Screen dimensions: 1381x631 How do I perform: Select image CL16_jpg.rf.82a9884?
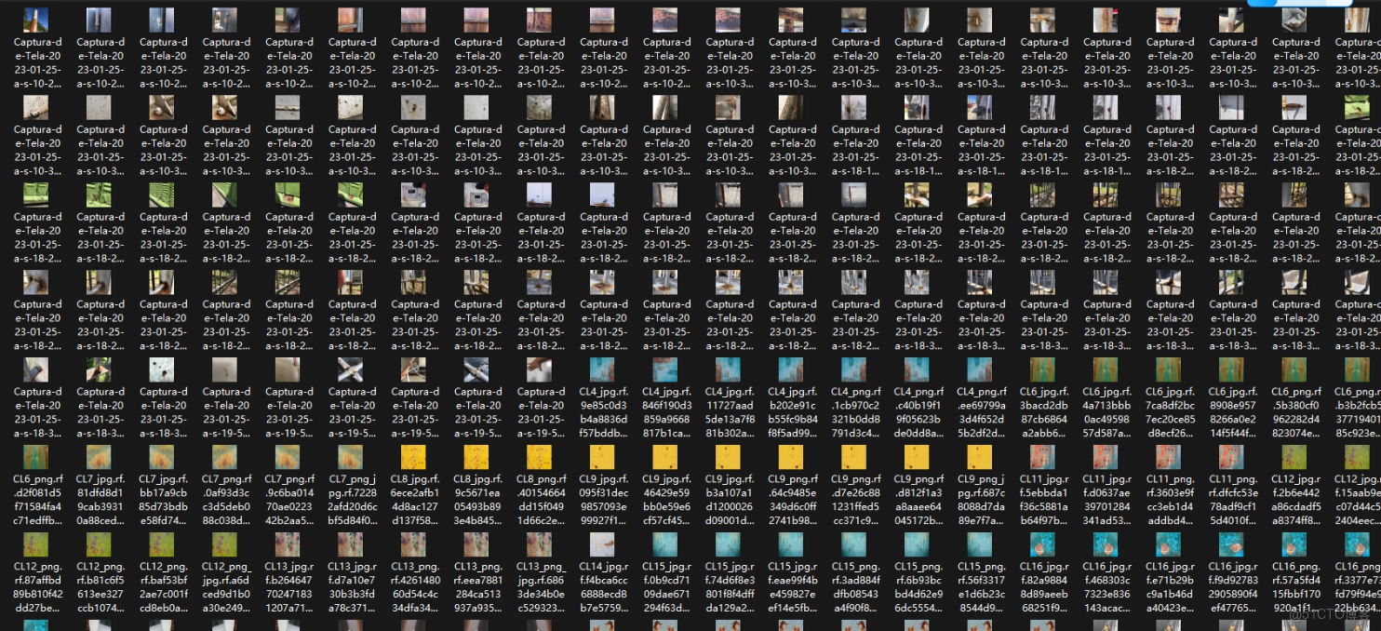tap(1043, 545)
